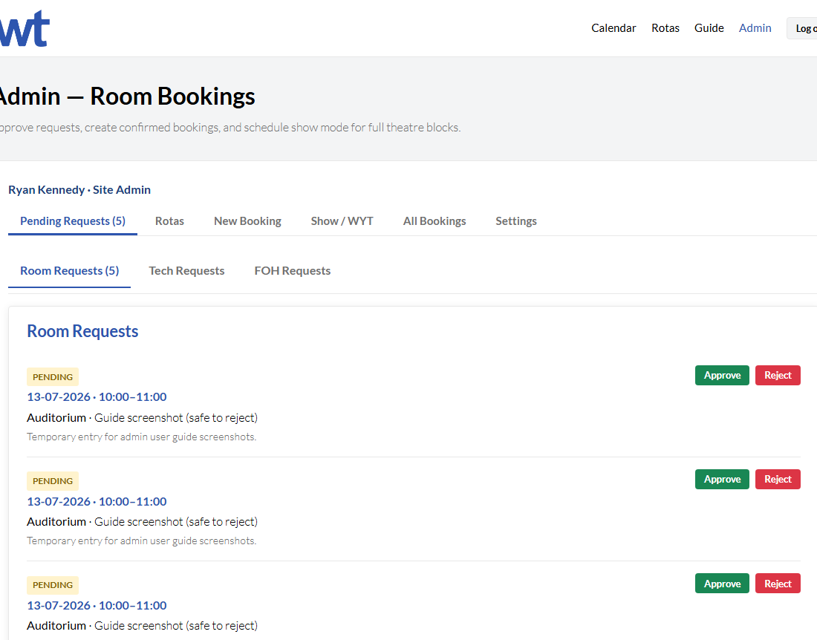Open the Calendar nav link
The width and height of the screenshot is (817, 640).
[x=613, y=28]
